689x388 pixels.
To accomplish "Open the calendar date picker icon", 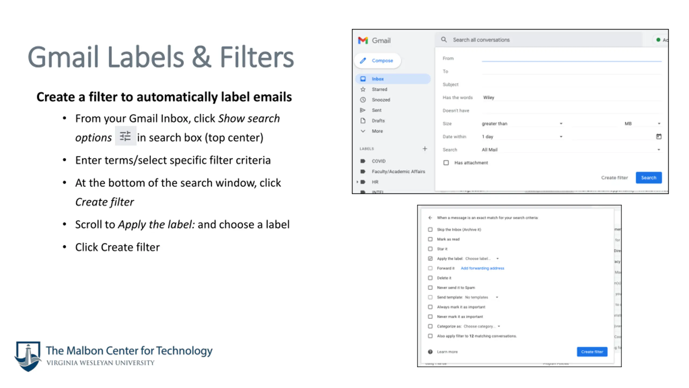I will pyautogui.click(x=659, y=136).
